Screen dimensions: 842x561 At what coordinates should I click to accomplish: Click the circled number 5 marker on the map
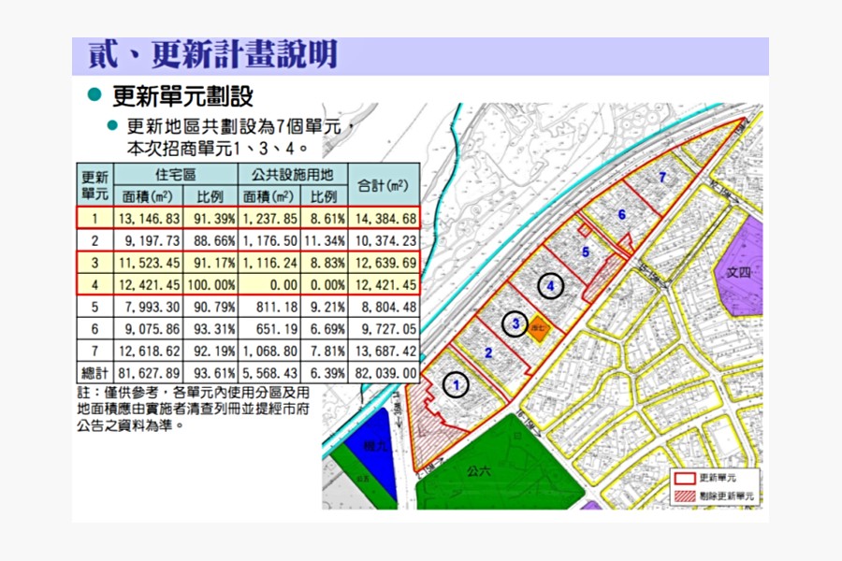coord(587,251)
